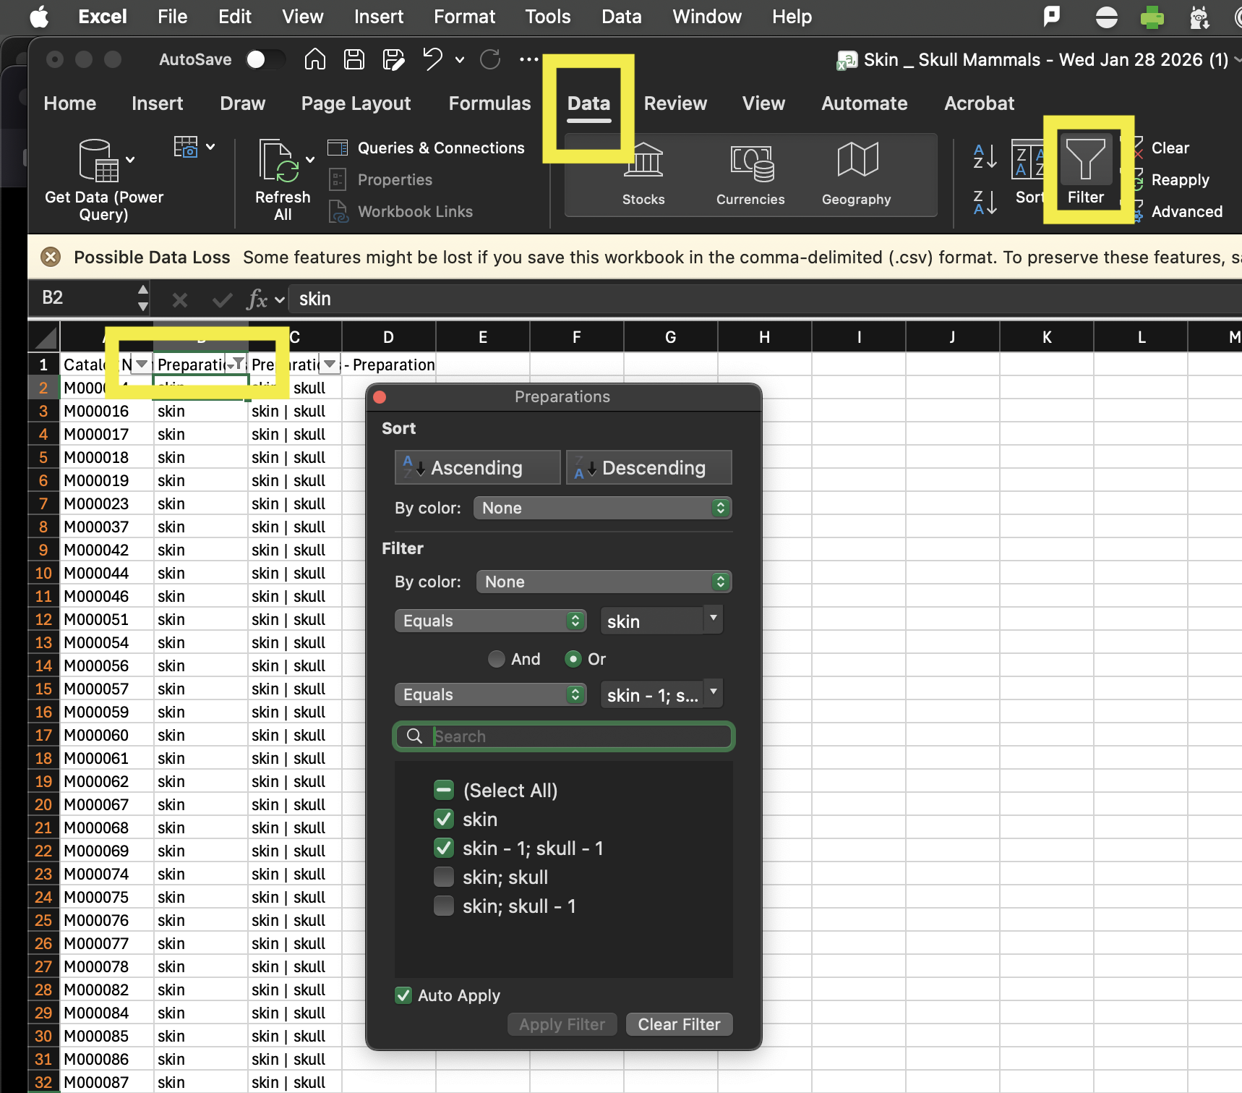Screen dimensions: 1242x1093
Task: Go to Home icon in toolbar
Action: coord(315,59)
